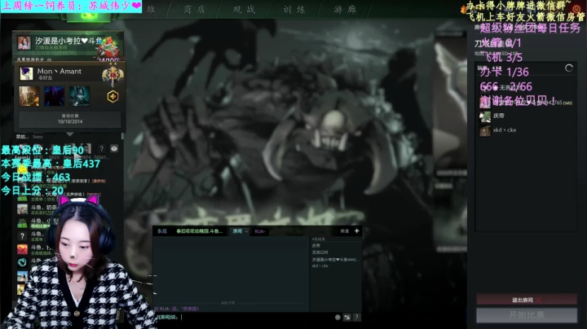The height and width of the screenshot is (329, 587).
Task: Click the question mark icon beside eye icon
Action: (101, 149)
